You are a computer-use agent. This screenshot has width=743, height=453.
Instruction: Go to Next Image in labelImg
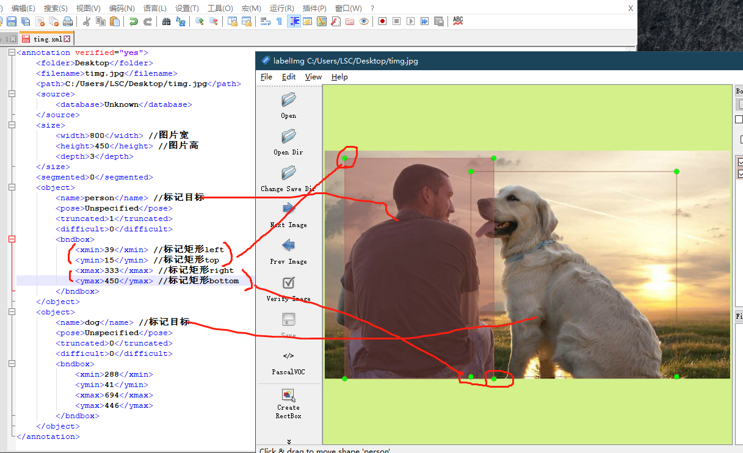(x=289, y=215)
